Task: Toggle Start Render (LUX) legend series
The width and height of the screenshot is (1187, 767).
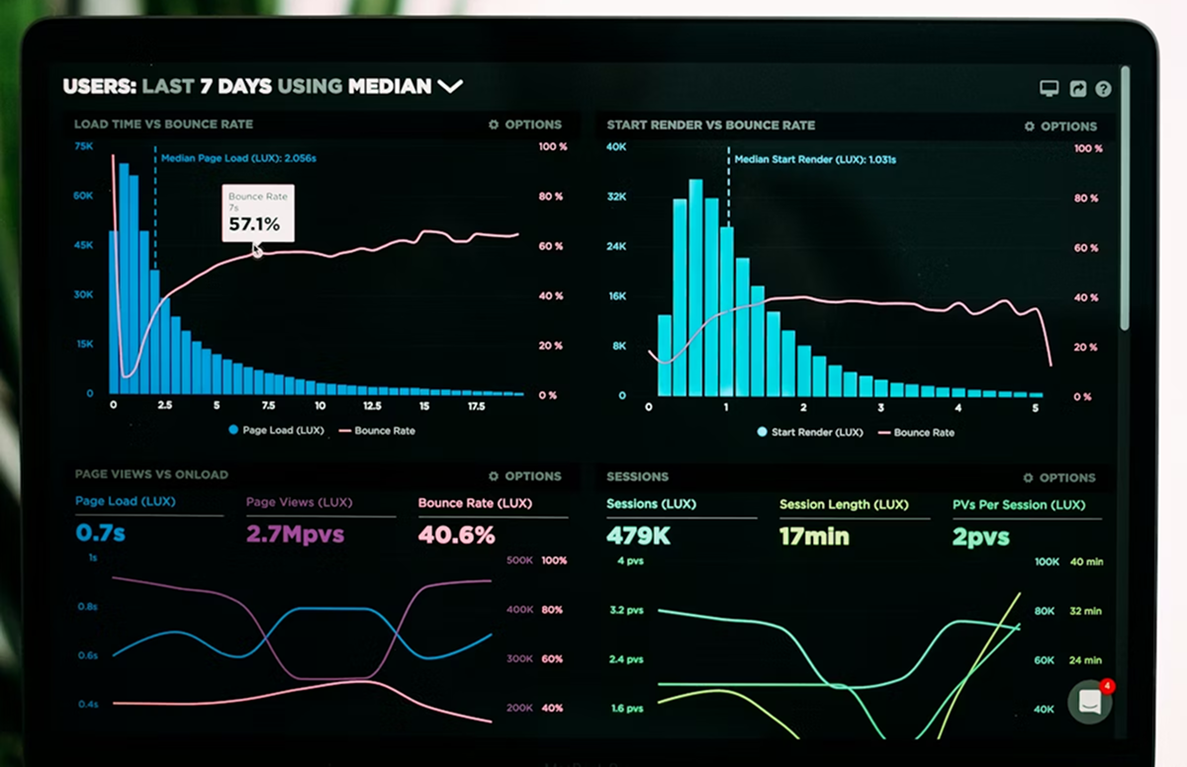Action: pyautogui.click(x=810, y=432)
